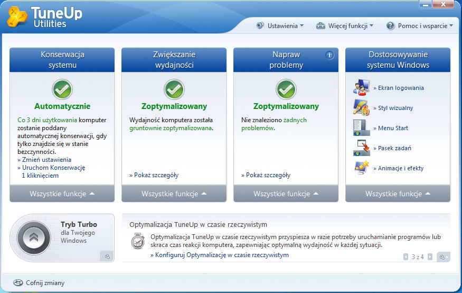Expand Wszystkie funkcje under Zwiększanie wydajności
This screenshot has height=293, width=462.
[x=174, y=194]
